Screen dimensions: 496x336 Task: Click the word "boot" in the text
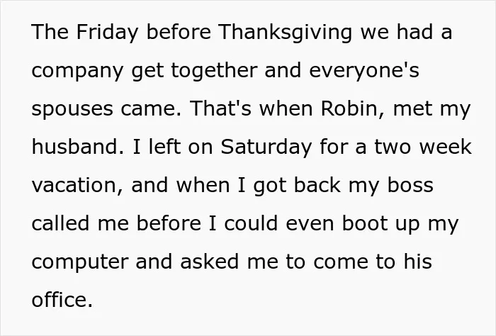[x=365, y=223]
